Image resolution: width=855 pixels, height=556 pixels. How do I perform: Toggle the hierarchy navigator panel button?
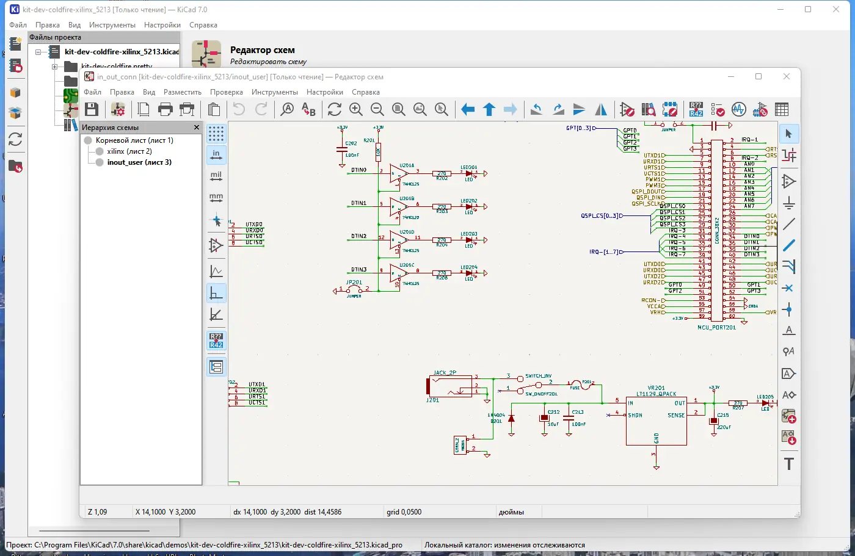(216, 367)
